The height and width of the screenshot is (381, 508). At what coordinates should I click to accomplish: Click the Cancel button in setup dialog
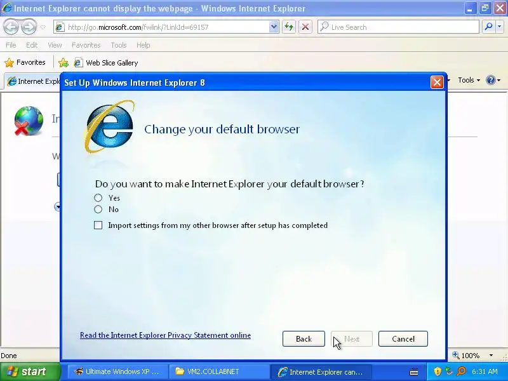[403, 339]
